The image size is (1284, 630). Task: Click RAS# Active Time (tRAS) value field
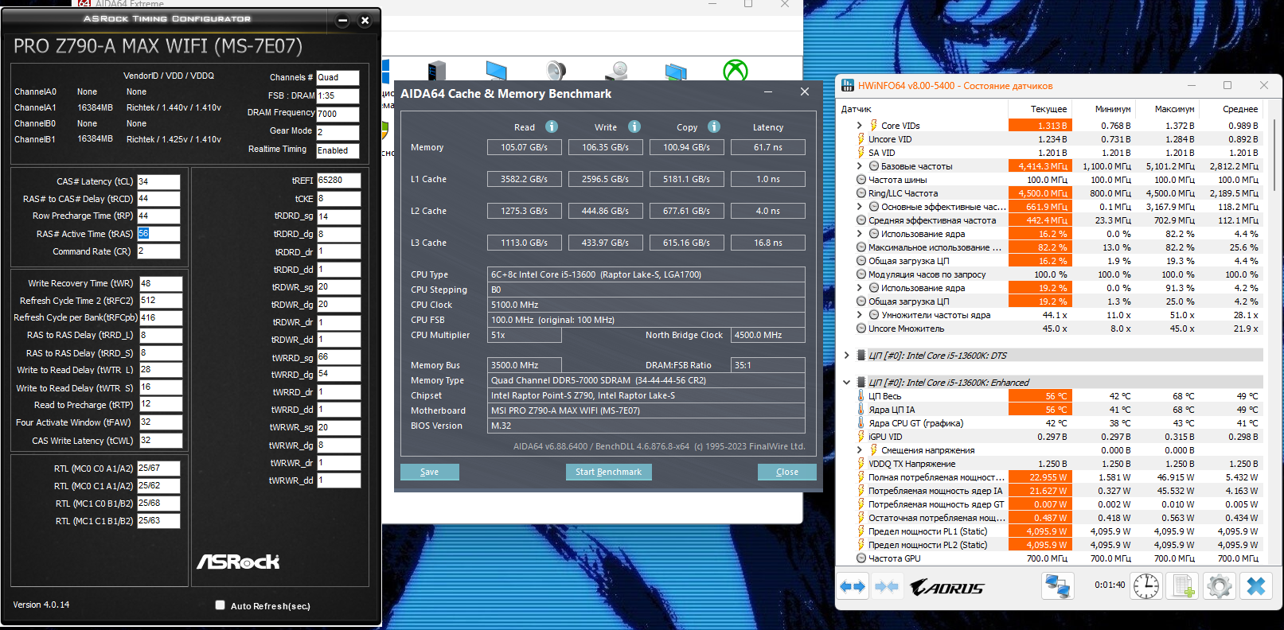pyautogui.click(x=158, y=234)
